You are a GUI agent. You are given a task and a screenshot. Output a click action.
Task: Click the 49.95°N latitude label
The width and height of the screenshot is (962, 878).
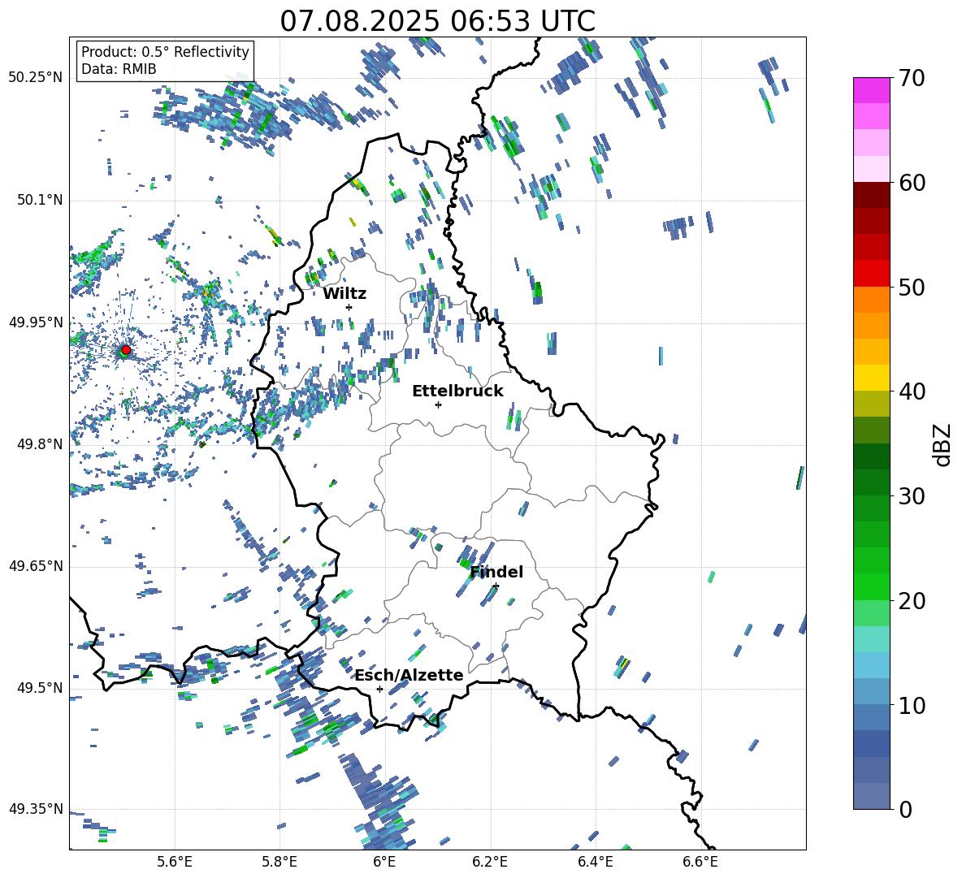36,322
